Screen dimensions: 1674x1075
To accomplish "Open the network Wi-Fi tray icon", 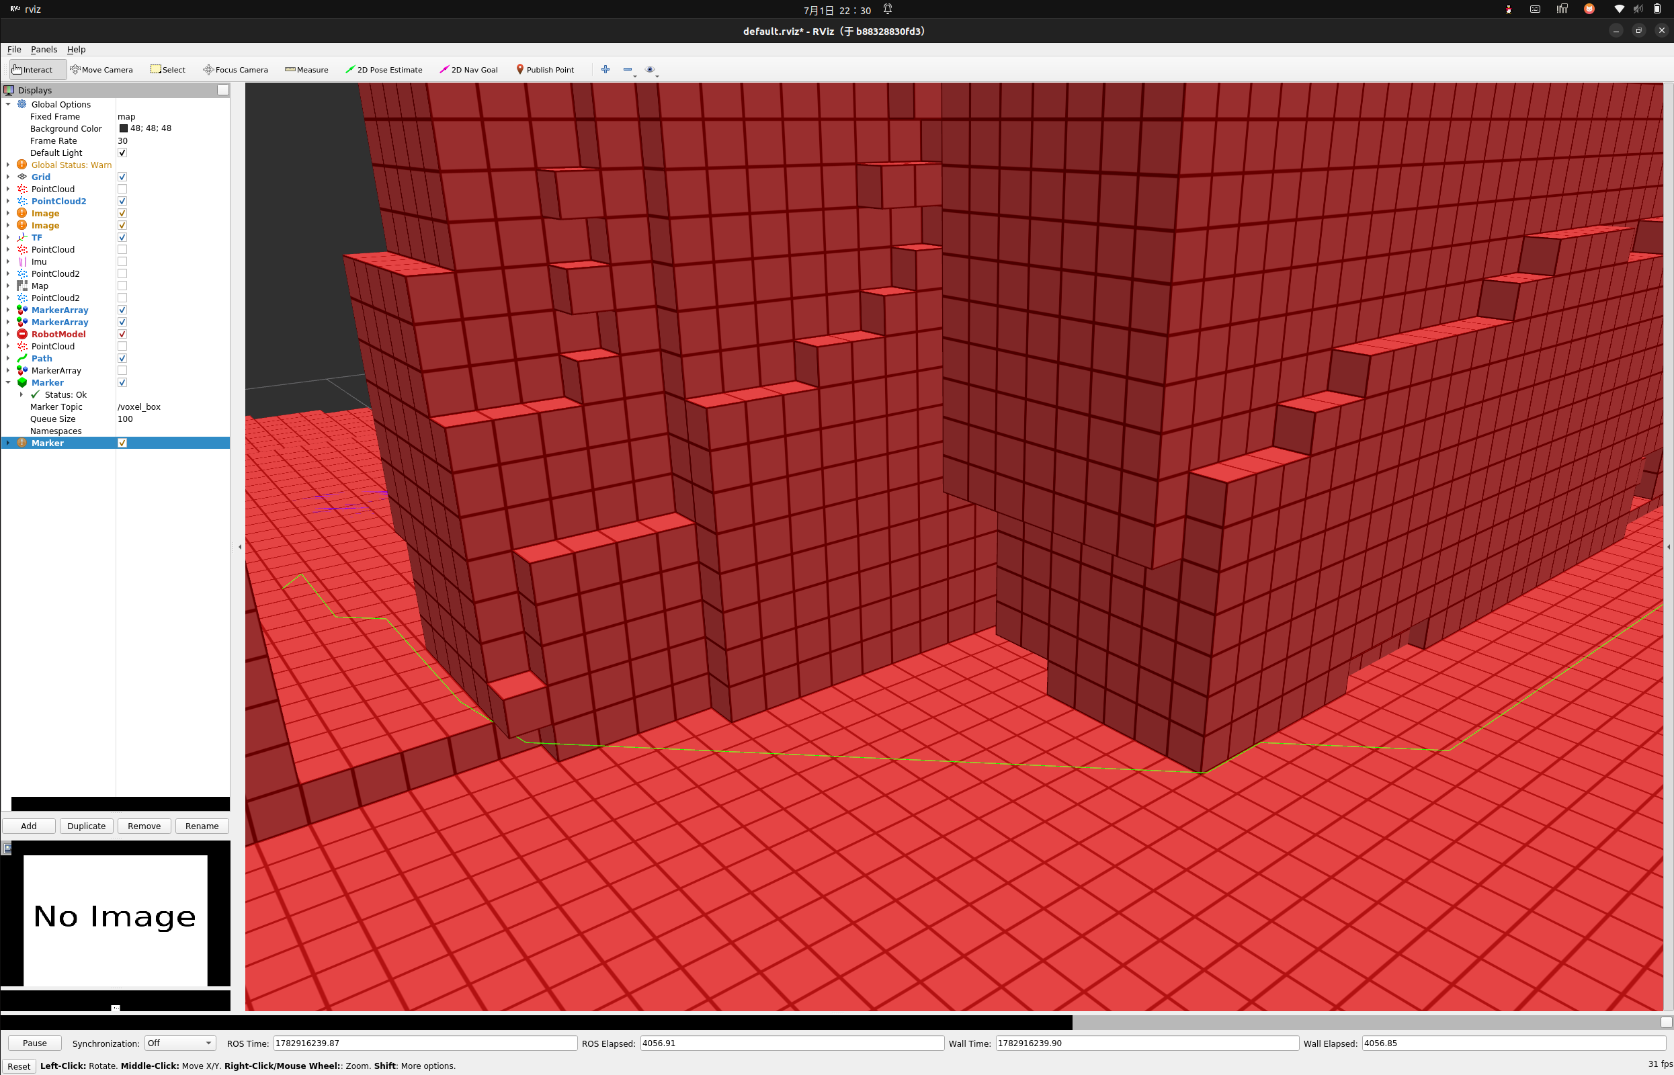I will coord(1619,9).
